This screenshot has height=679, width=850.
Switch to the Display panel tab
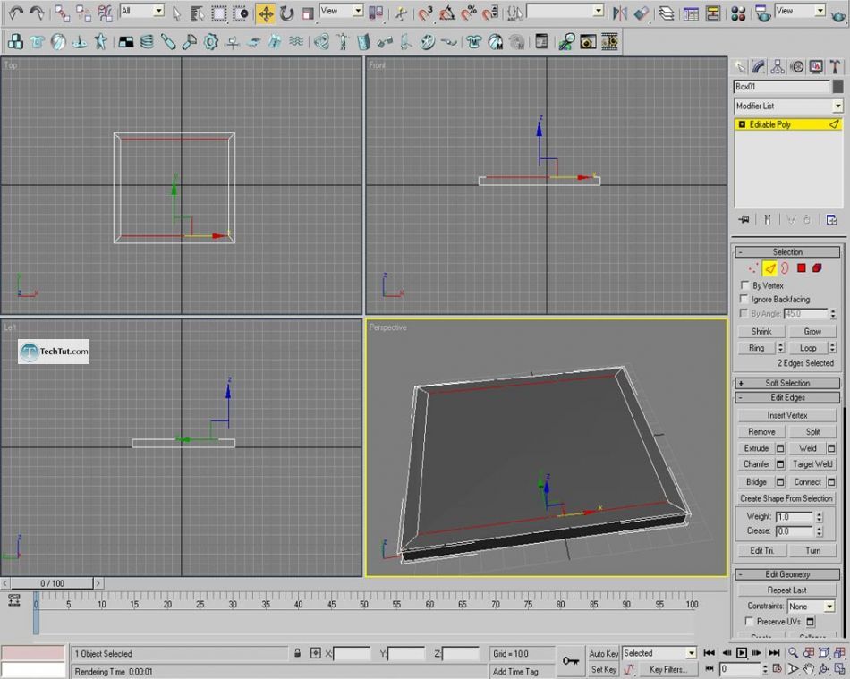click(816, 67)
